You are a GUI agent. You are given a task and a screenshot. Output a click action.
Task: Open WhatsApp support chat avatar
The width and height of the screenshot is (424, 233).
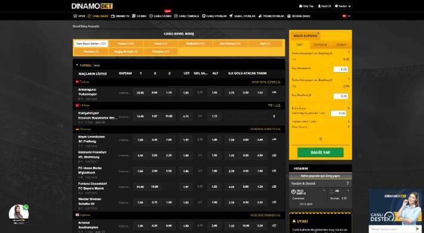(x=19, y=215)
